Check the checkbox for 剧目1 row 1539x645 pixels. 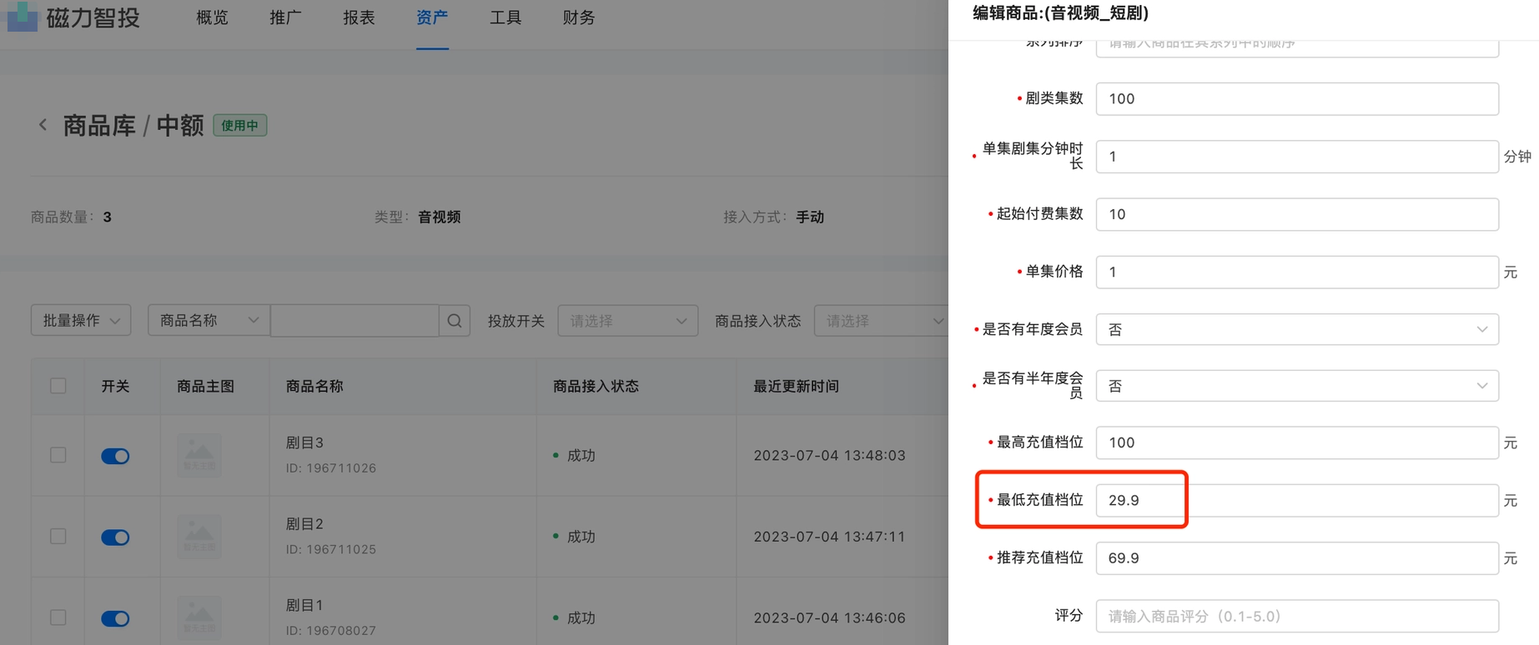(x=58, y=617)
